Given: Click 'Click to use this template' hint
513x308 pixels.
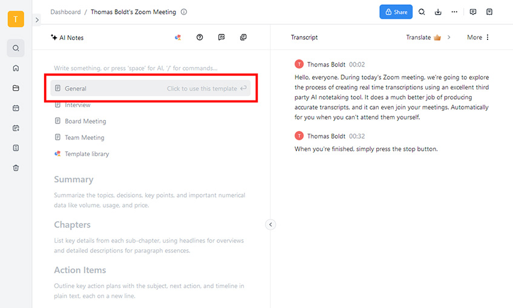Looking at the screenshot, I should pyautogui.click(x=202, y=89).
